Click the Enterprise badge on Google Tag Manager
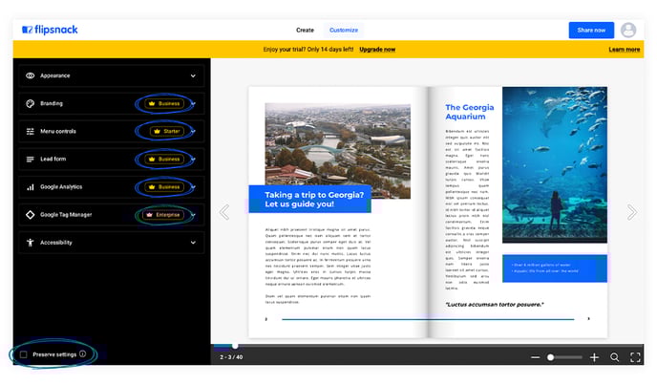 click(163, 215)
